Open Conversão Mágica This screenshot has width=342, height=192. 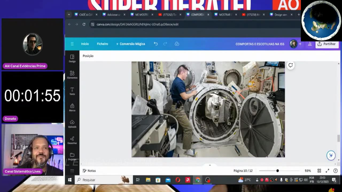coord(131,44)
